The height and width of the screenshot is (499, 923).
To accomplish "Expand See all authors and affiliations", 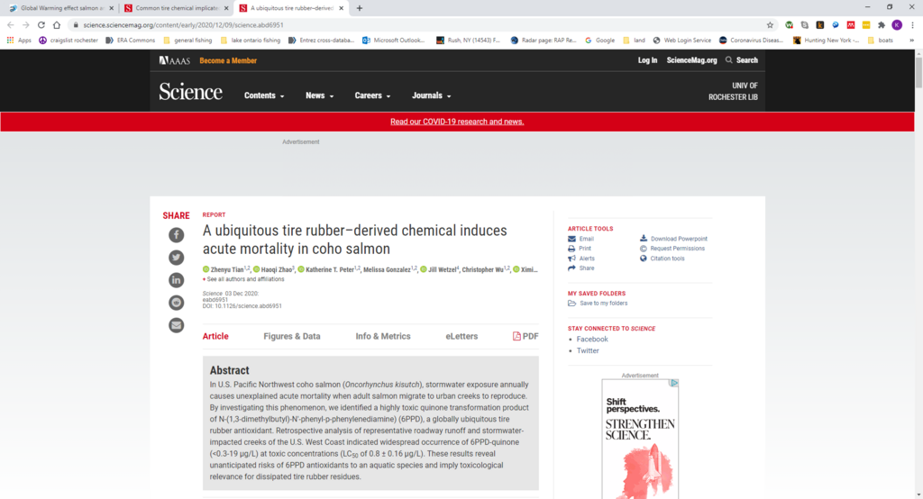I will click(245, 279).
